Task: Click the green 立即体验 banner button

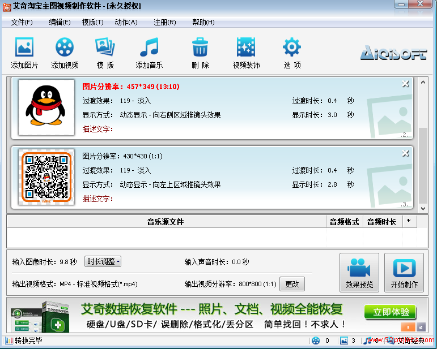Action: pyautogui.click(x=391, y=312)
